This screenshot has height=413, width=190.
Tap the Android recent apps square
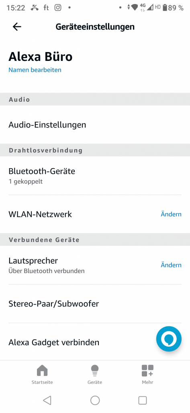click(143, 400)
